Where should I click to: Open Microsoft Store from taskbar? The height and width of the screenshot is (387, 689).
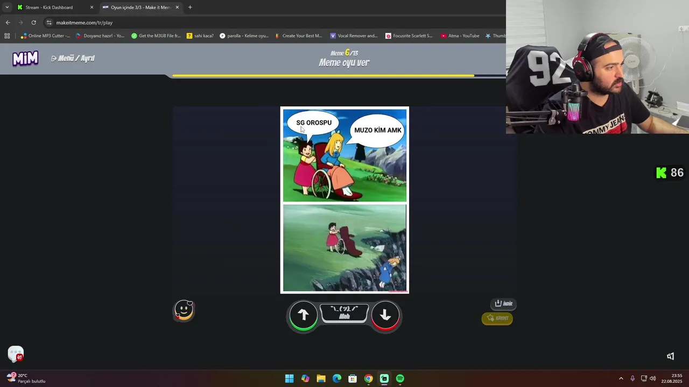(353, 378)
